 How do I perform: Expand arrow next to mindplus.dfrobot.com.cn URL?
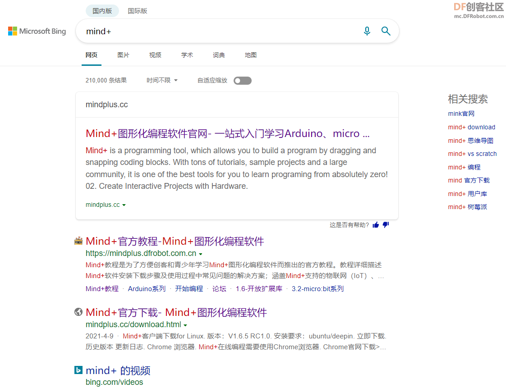(x=200, y=254)
